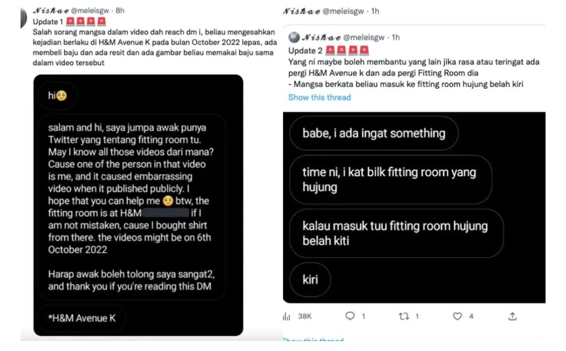Screen dimensions: 566x351
Task: Open @meleisgw handle on the left tweet
Action: point(90,10)
